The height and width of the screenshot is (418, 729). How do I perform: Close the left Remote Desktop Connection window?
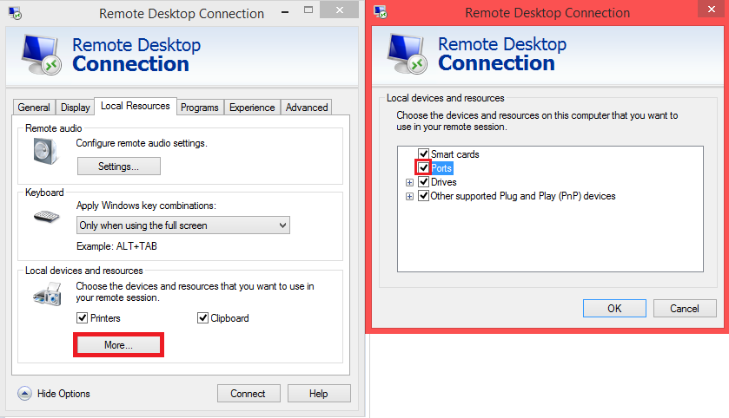pos(340,10)
